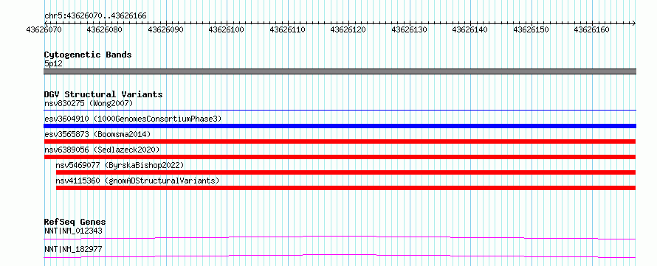The width and height of the screenshot is (657, 266).
Task: Open variant esv3604910 (1000GenomesConsortiumPhase3) label
Action: point(133,119)
